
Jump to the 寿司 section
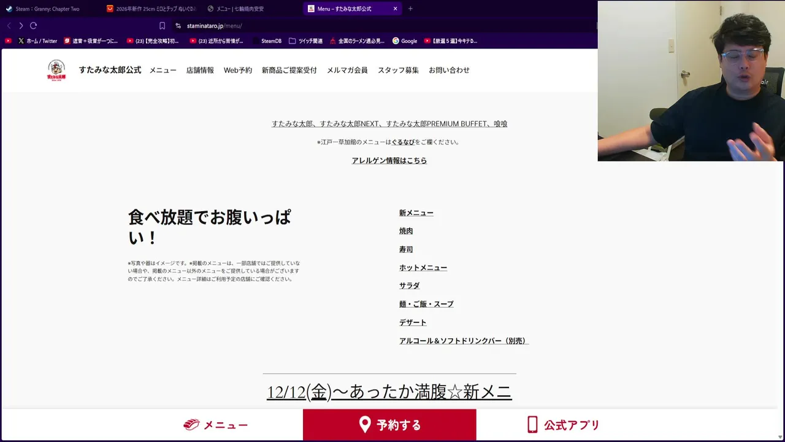pyautogui.click(x=406, y=249)
